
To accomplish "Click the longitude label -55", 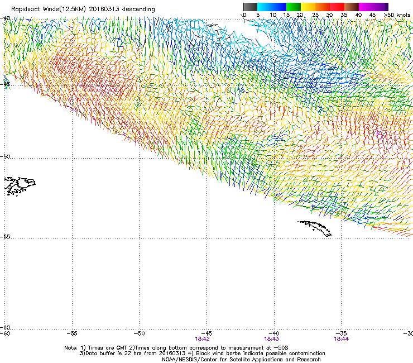I will [72, 333].
